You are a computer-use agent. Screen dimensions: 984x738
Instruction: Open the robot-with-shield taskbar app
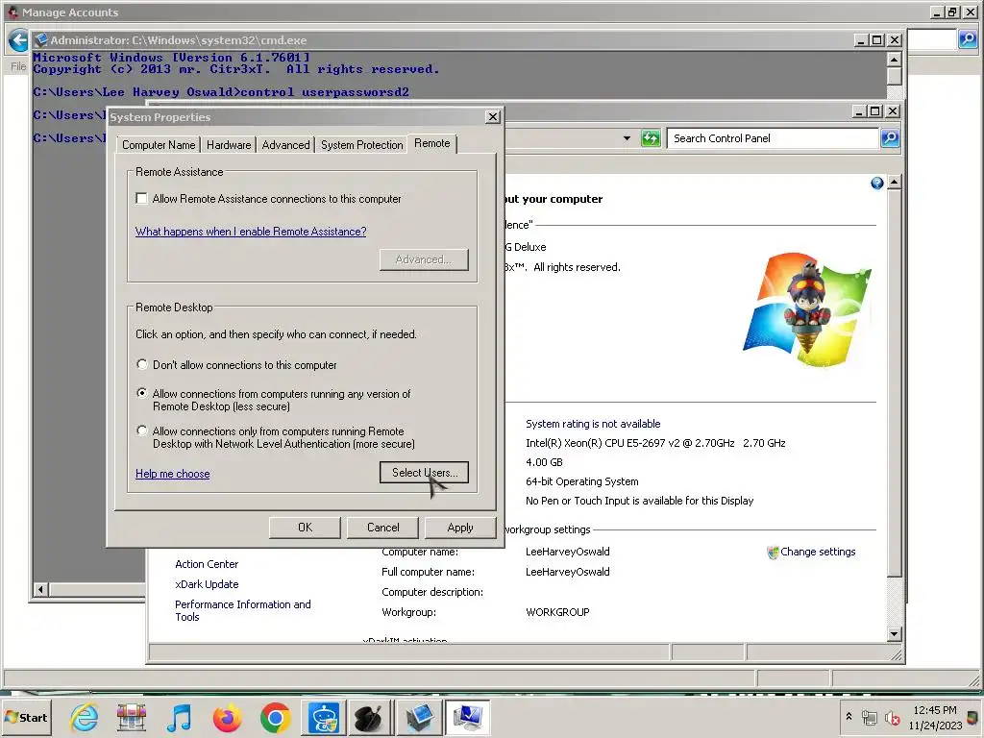(324, 717)
